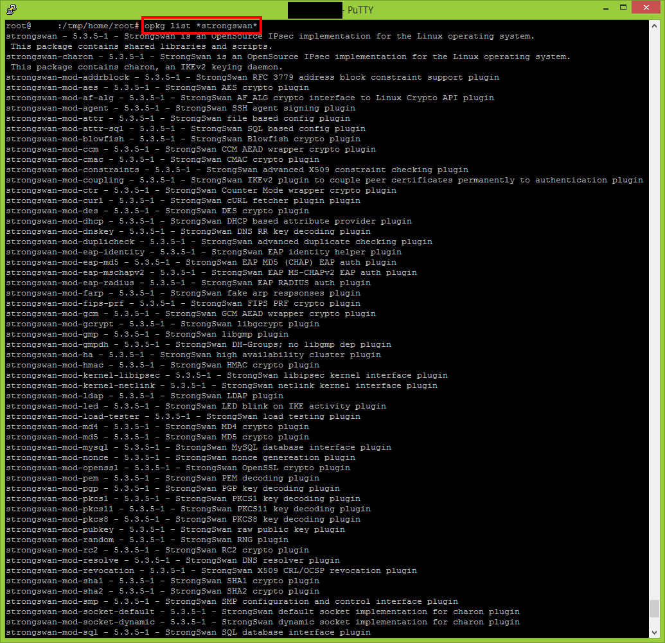The width and height of the screenshot is (665, 643).
Task: Minimize the PuTTY window
Action: [x=606, y=8]
